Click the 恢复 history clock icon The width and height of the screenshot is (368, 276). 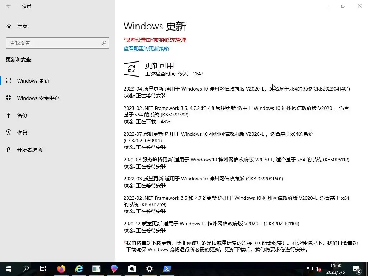9,132
